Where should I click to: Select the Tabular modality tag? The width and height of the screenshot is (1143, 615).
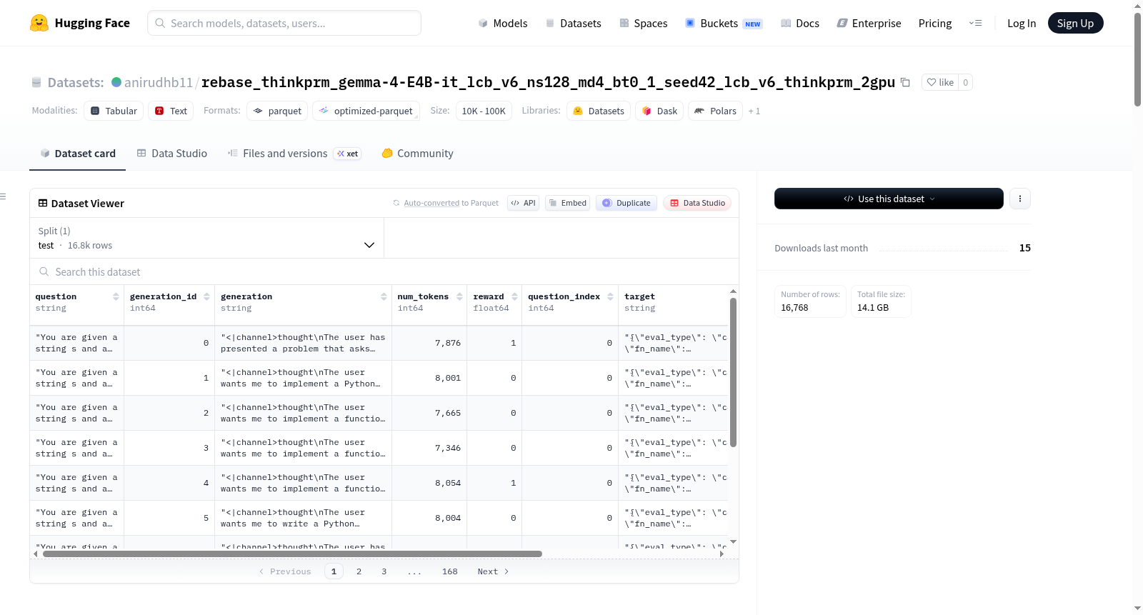coord(114,111)
